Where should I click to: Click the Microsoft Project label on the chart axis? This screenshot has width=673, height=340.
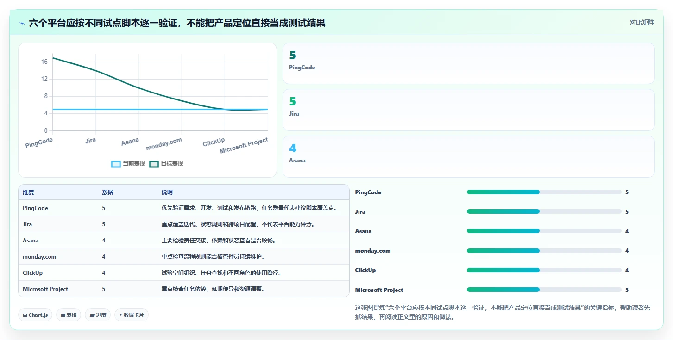coord(244,146)
